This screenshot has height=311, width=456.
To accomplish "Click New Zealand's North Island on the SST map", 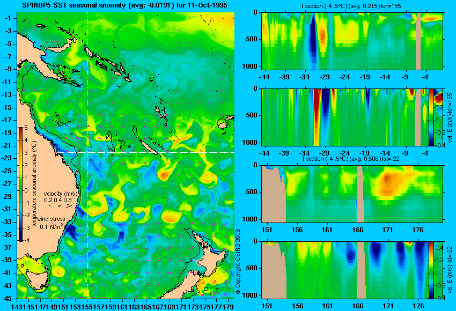I will click(213, 262).
